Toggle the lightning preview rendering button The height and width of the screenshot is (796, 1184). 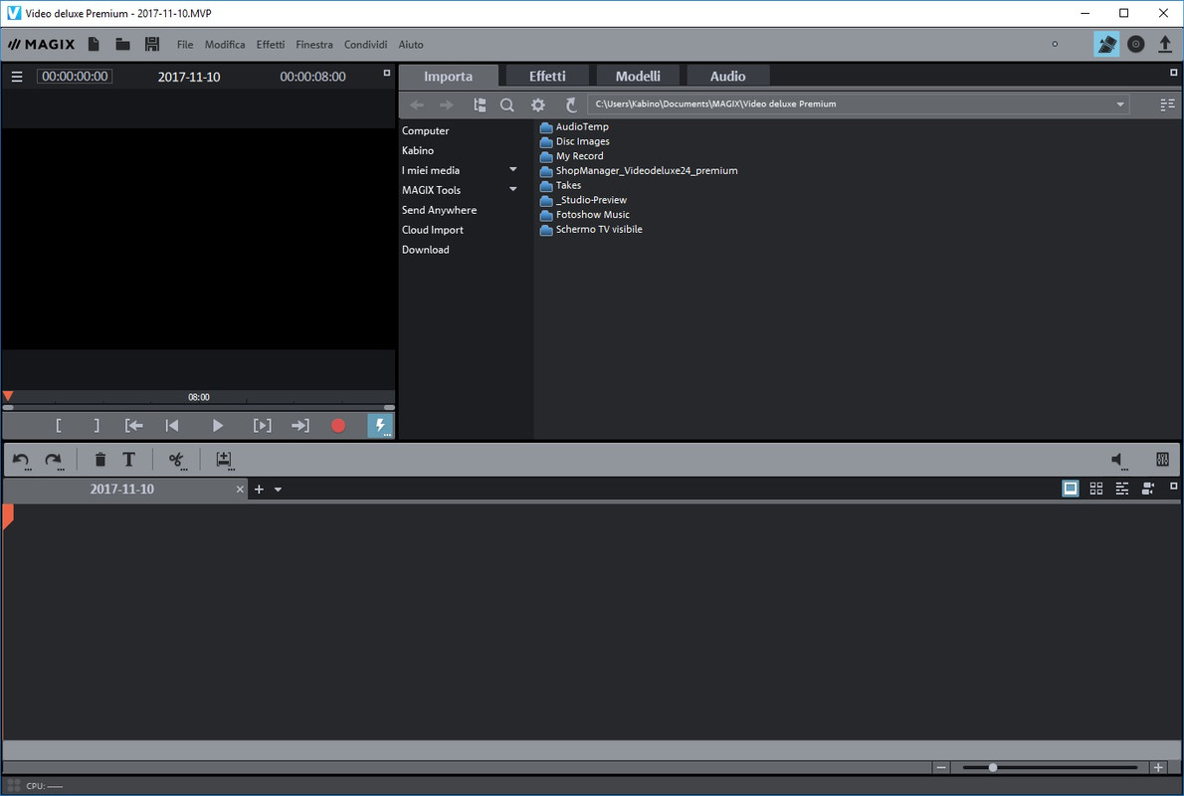pos(380,426)
